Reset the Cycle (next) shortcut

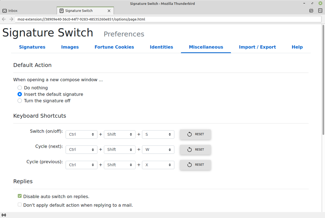point(195,150)
